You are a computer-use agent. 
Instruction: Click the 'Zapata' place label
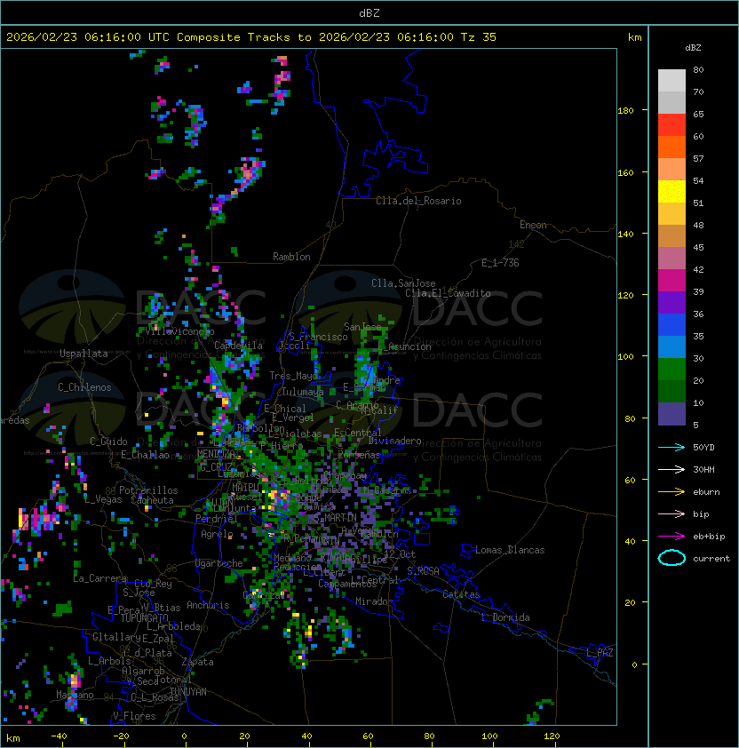click(197, 662)
